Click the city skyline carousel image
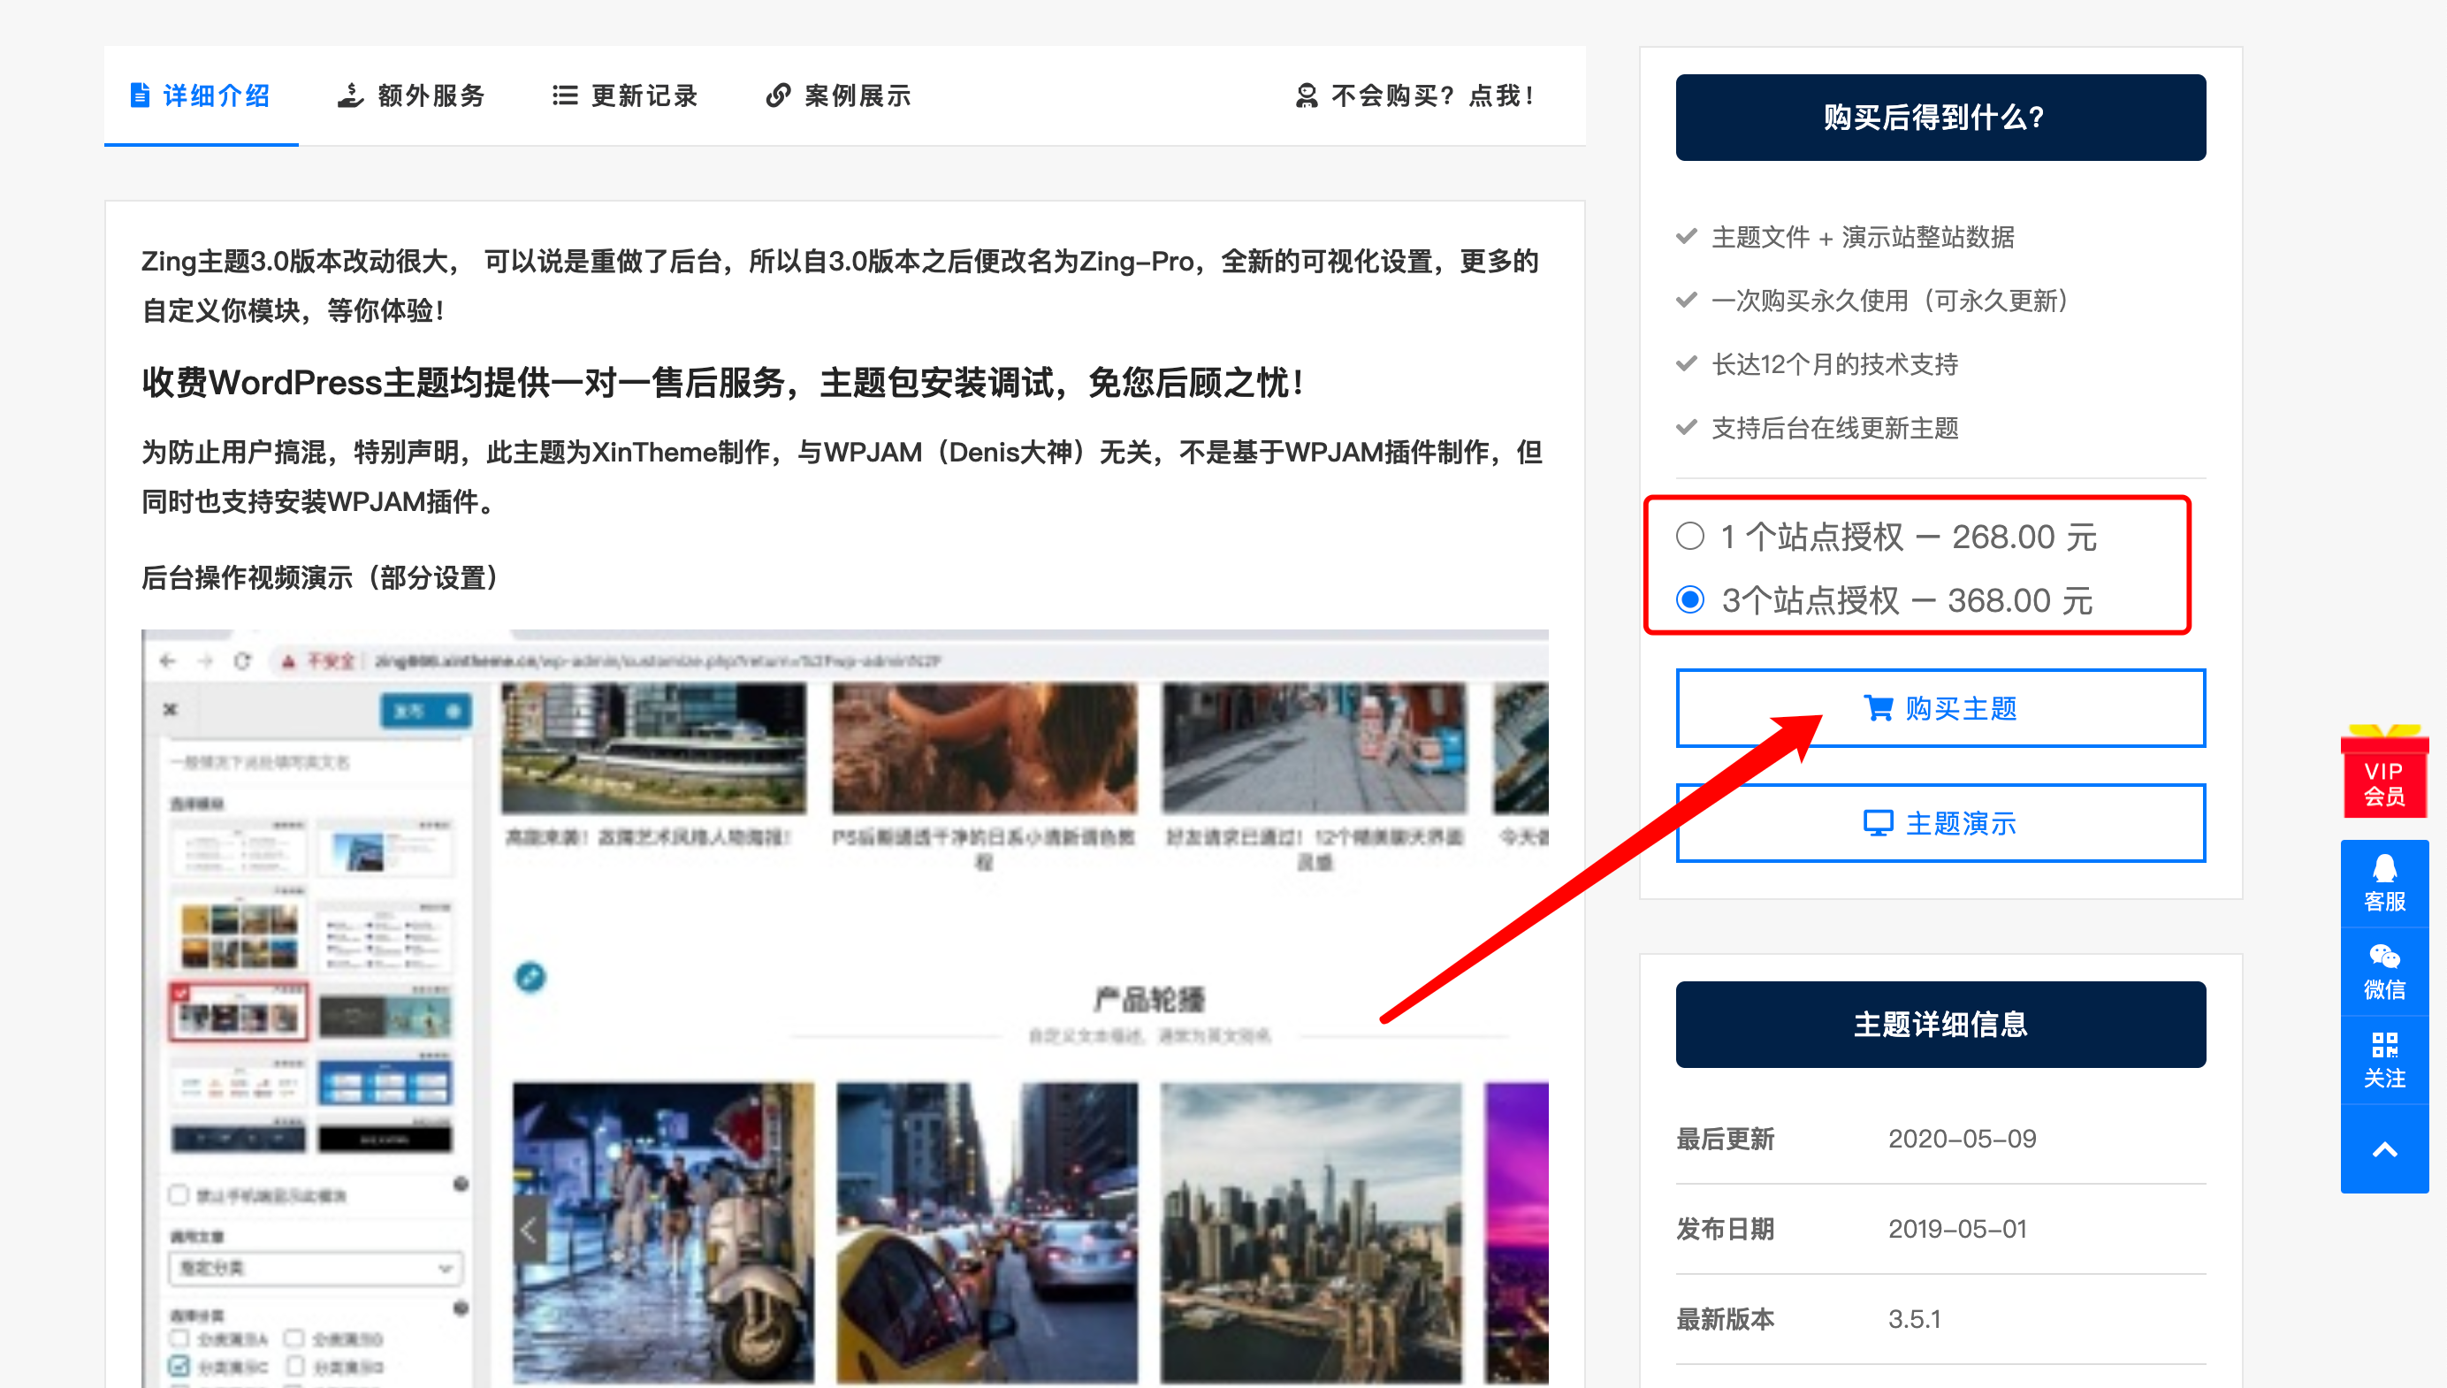 tap(1311, 1232)
